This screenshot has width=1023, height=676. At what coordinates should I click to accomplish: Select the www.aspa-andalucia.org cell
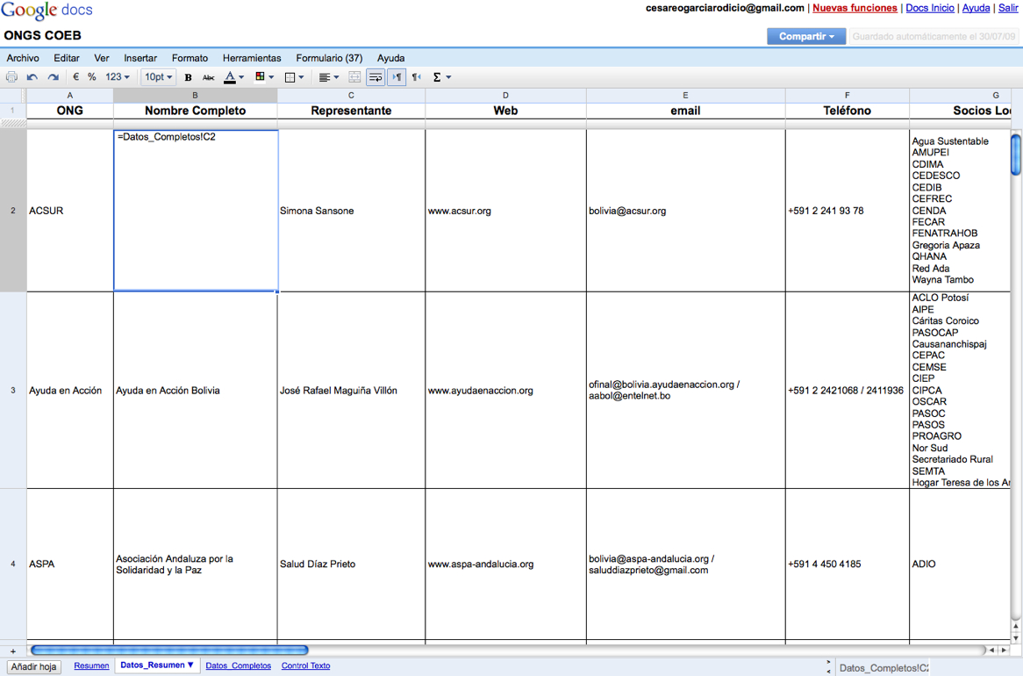click(505, 564)
